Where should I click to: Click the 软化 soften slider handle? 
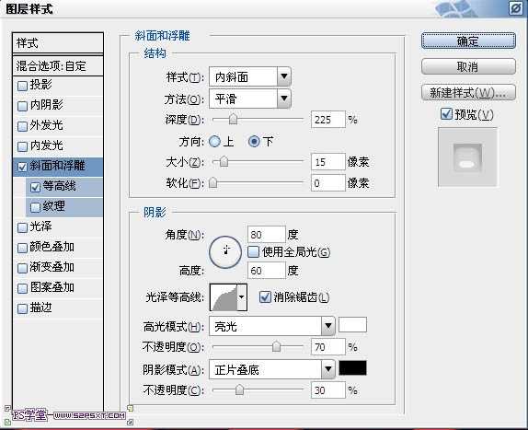point(212,183)
